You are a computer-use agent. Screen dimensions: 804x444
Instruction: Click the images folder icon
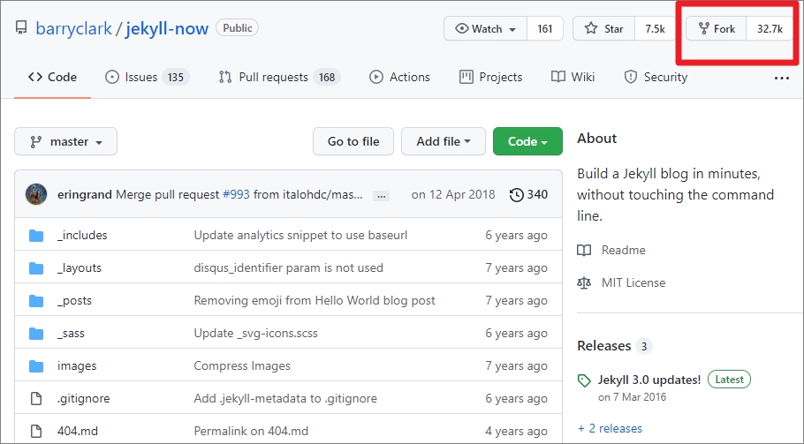pos(36,366)
